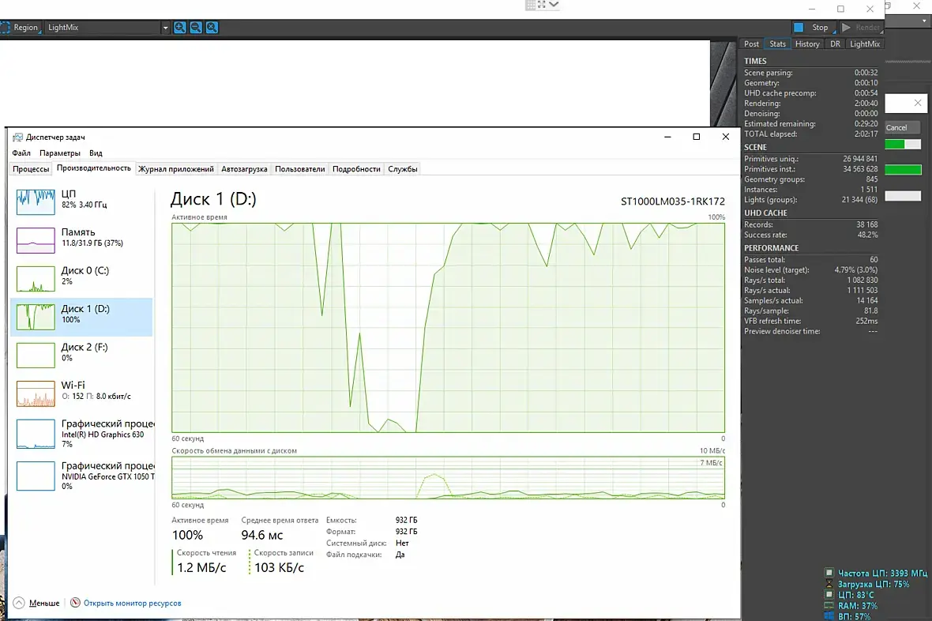The image size is (932, 621).
Task: Click the zoom-to-fit magnifier icon
Action: tap(212, 28)
